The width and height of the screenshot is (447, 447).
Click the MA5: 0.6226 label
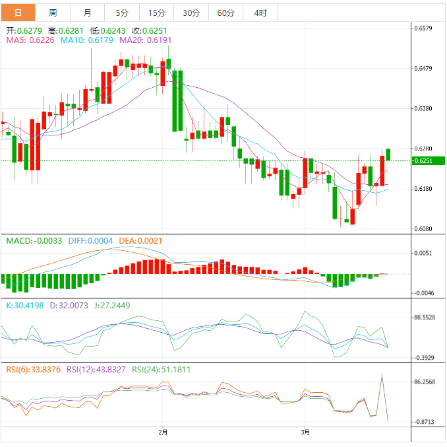[x=30, y=40]
